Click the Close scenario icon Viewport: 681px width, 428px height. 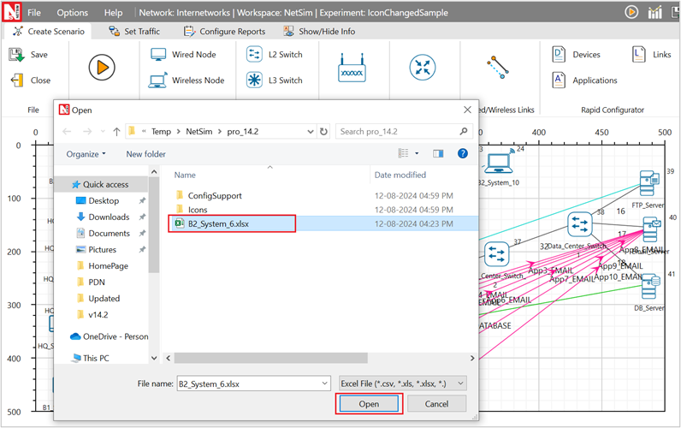17,80
